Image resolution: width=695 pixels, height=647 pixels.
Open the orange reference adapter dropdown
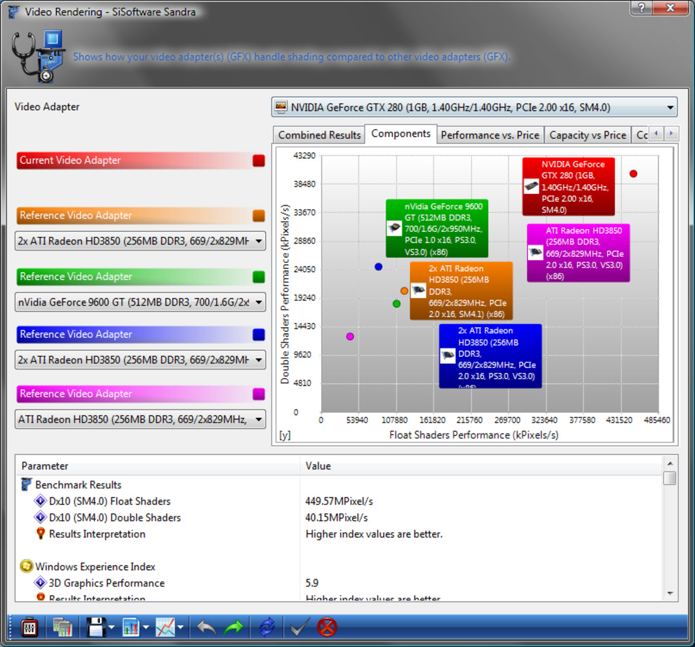pyautogui.click(x=140, y=241)
